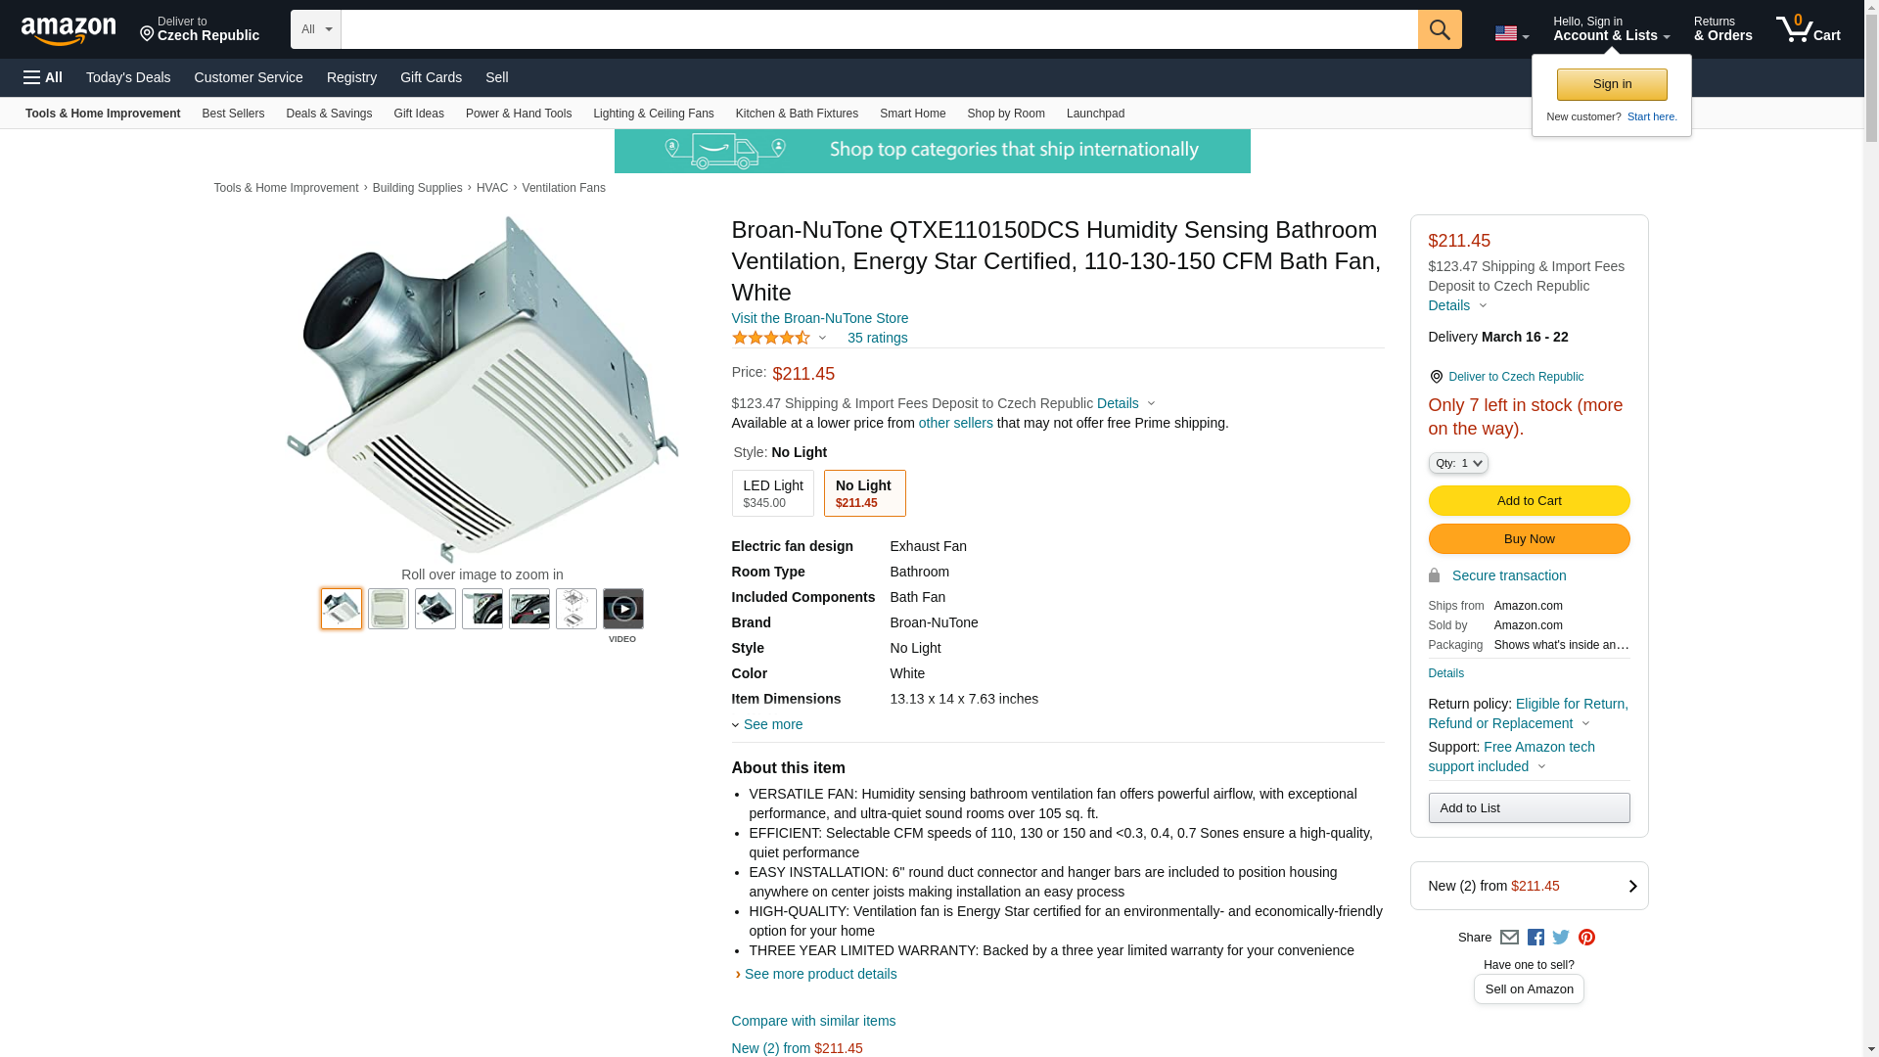This screenshot has height=1057, width=1879.
Task: Expand See more product specifications
Action: [771, 724]
